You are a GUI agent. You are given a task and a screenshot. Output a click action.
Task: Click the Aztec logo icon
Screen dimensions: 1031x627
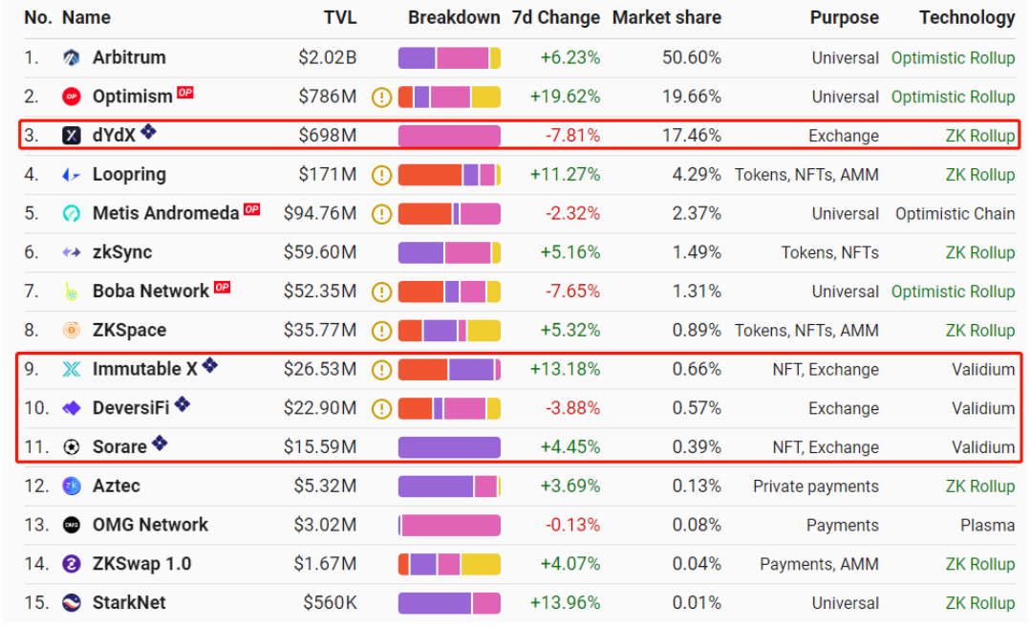71,486
